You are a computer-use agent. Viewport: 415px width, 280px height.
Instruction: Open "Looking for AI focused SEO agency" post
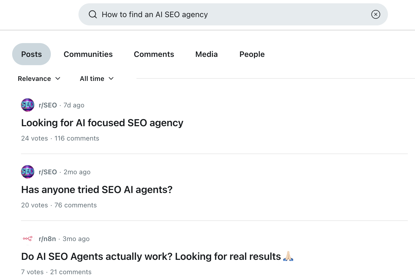coord(102,123)
